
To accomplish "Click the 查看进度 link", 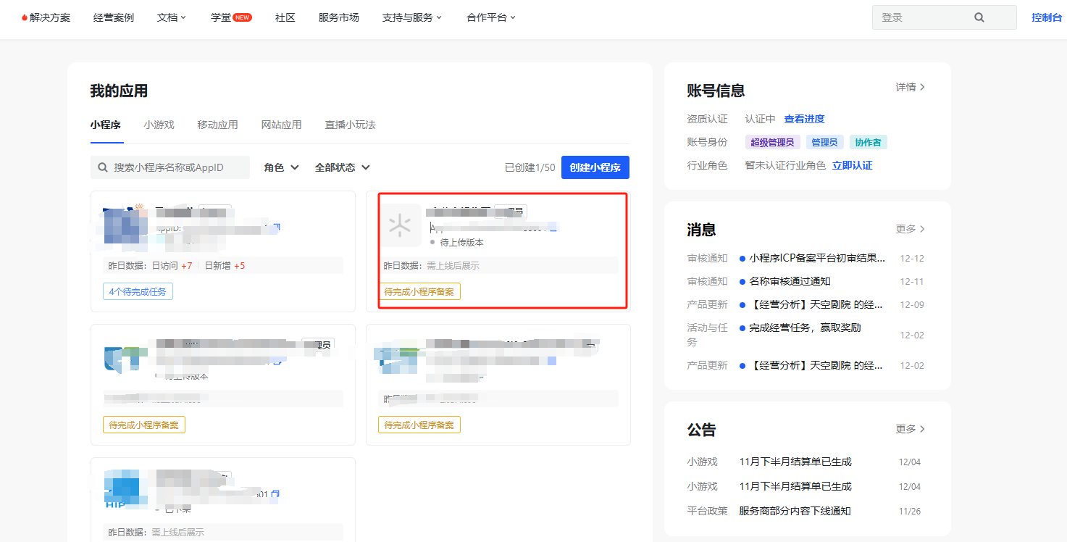I will (x=804, y=119).
